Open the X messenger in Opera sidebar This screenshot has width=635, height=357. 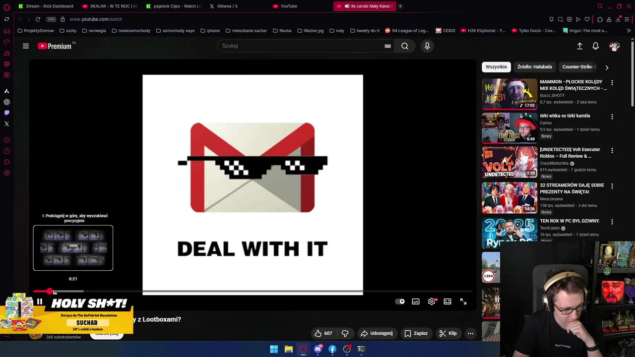pyautogui.click(x=6, y=124)
